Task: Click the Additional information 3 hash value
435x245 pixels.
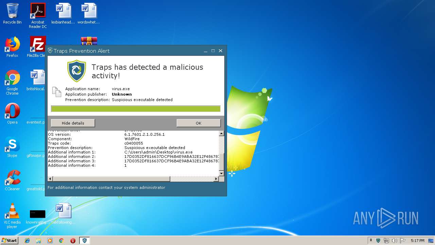Action: pyautogui.click(x=172, y=161)
